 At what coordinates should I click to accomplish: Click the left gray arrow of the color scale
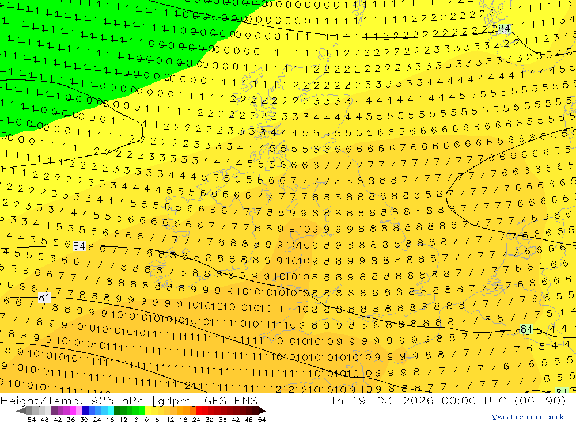coord(21,411)
